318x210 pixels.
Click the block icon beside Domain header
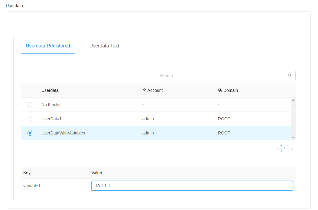point(220,90)
